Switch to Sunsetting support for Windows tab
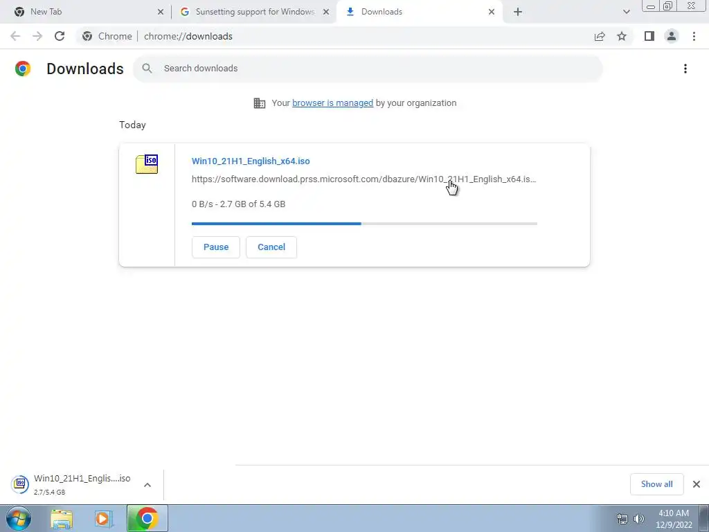 [x=255, y=12]
